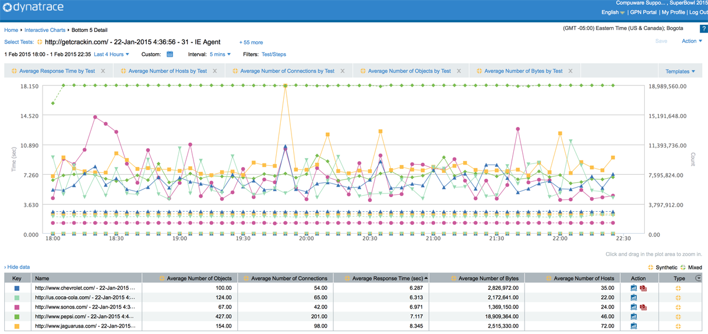Close Average Response Time by Test tab
The height and width of the screenshot is (334, 708).
point(103,71)
